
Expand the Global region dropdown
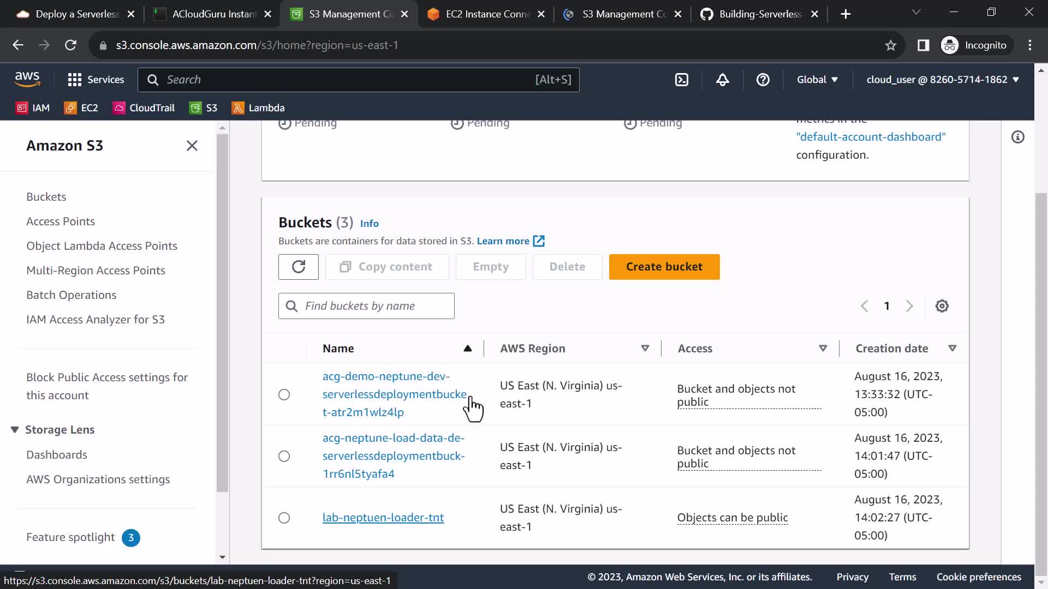(817, 80)
